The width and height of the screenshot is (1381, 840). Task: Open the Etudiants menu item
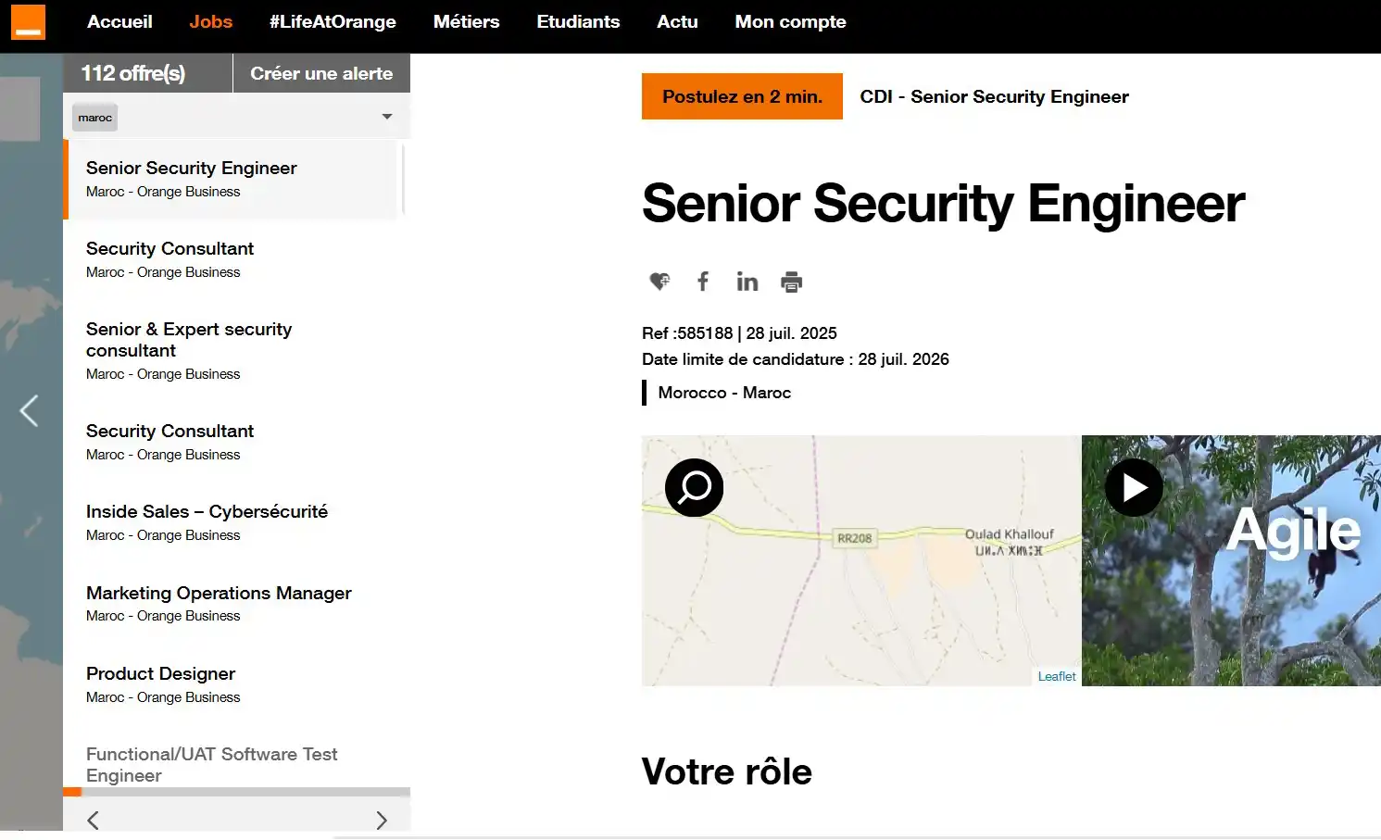click(x=578, y=22)
